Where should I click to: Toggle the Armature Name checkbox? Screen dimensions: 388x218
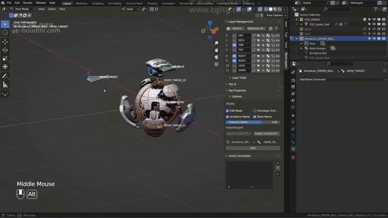pos(227,117)
